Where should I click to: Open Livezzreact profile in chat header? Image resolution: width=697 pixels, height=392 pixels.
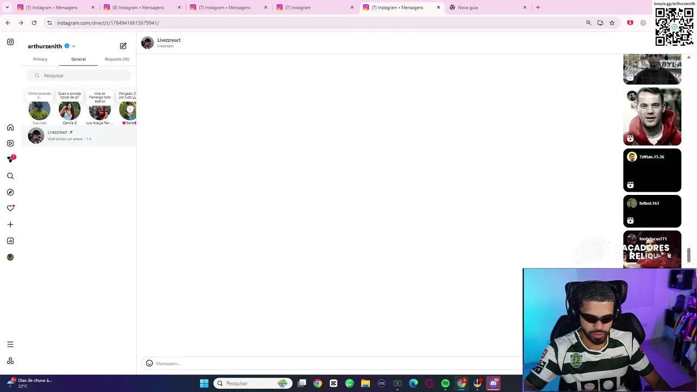(x=161, y=42)
